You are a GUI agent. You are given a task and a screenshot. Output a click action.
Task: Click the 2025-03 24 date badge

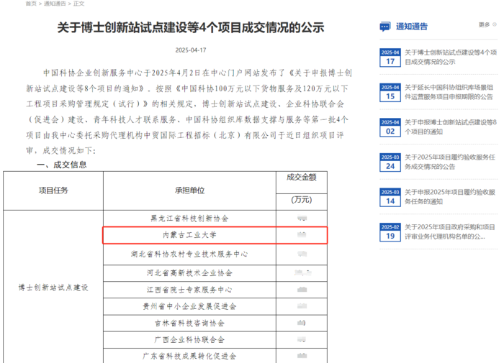click(390, 162)
